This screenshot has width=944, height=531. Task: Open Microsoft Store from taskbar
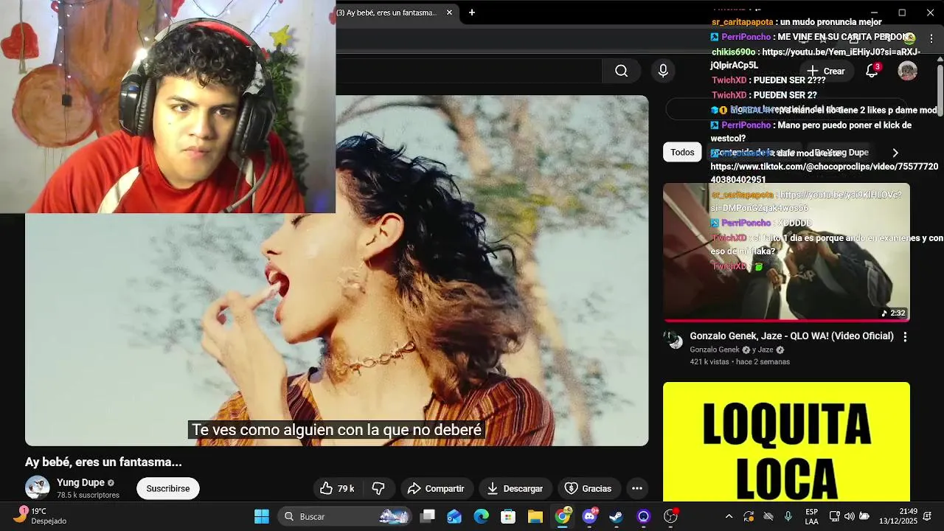coord(508,516)
